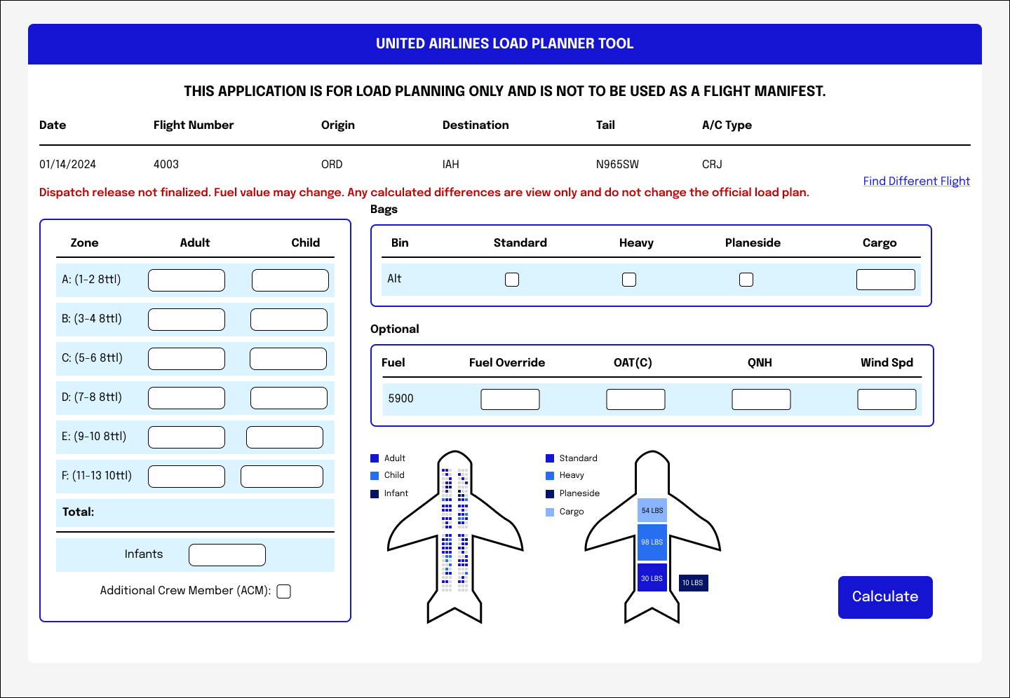Click the 10 LBS planeside block

pyautogui.click(x=694, y=582)
